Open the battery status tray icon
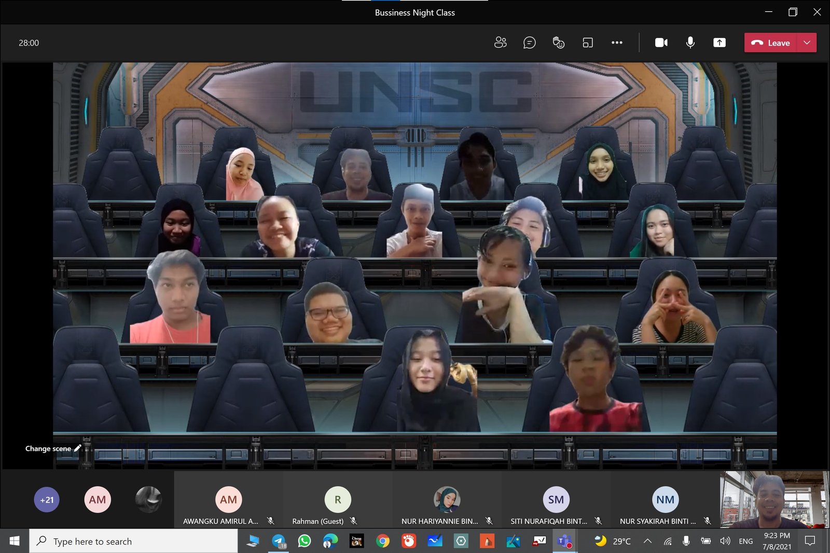Image resolution: width=830 pixels, height=553 pixels. click(706, 541)
